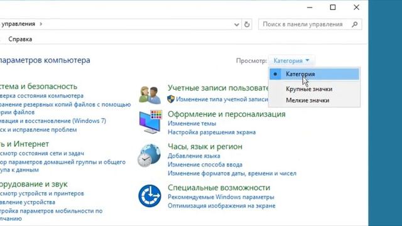Click the refresh button next to address bar
Screen dimensions: 402x226
coord(247,24)
